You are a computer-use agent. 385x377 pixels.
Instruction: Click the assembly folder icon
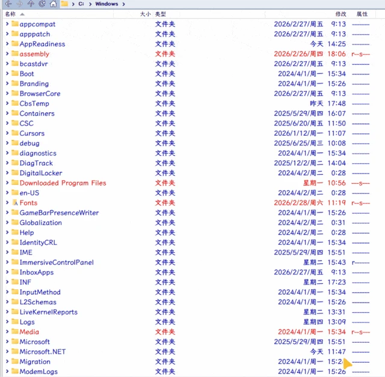15,53
